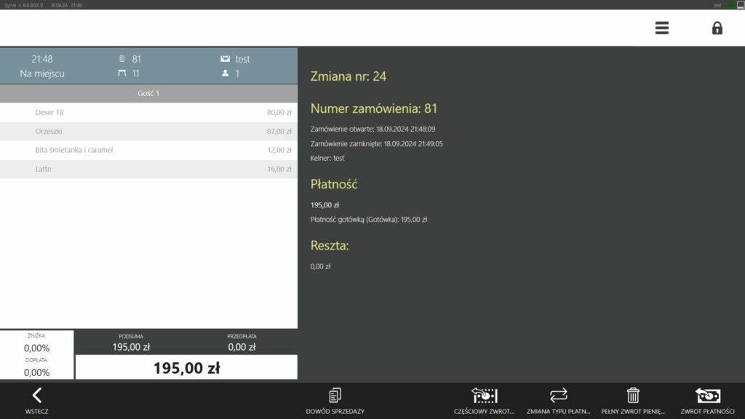Select Bita śmietanka i caramel row
Screen dimensions: 745x419
[148, 150]
